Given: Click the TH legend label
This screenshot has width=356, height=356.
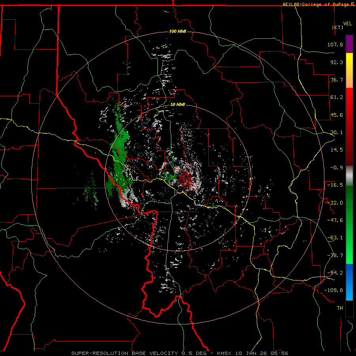Looking at the screenshot, I should [340, 308].
